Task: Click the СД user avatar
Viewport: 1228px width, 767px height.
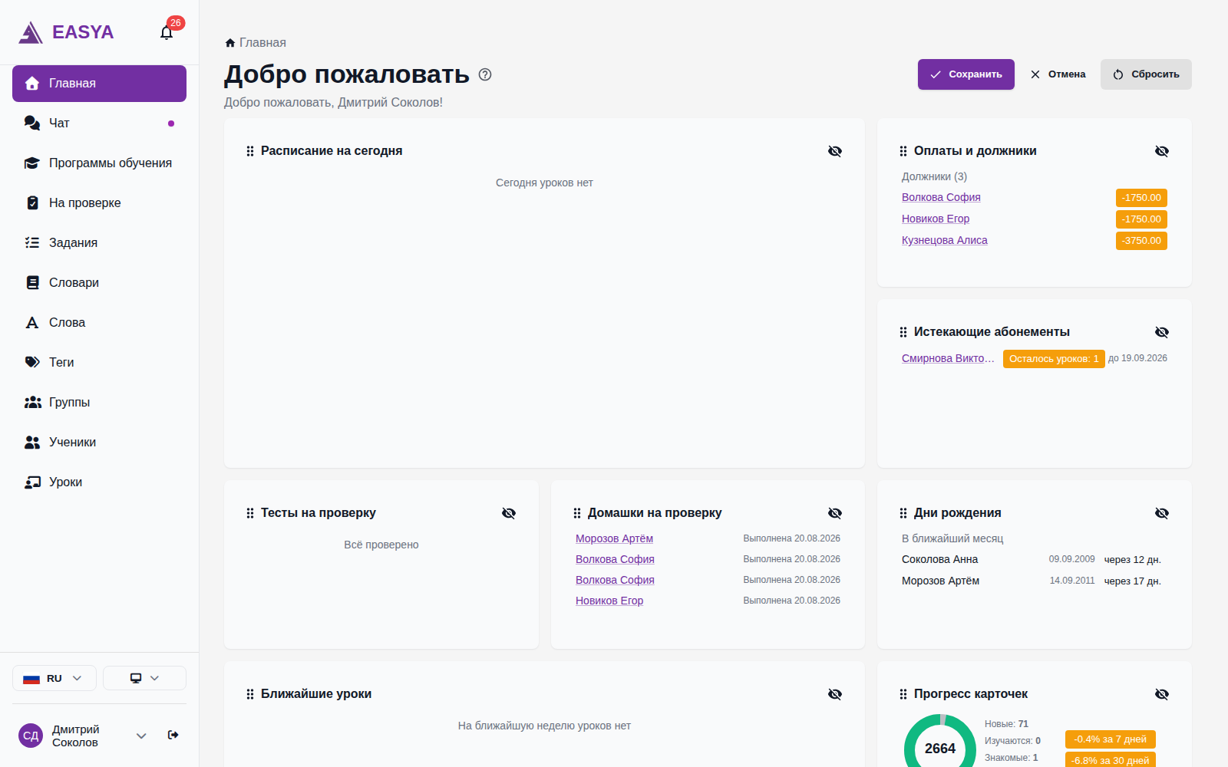Action: tap(31, 736)
